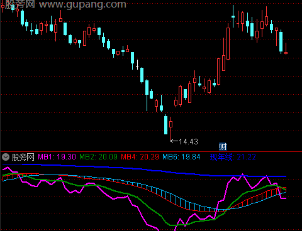Select the MB1: 19.30 indicator value
The image size is (302, 231).
(57, 157)
